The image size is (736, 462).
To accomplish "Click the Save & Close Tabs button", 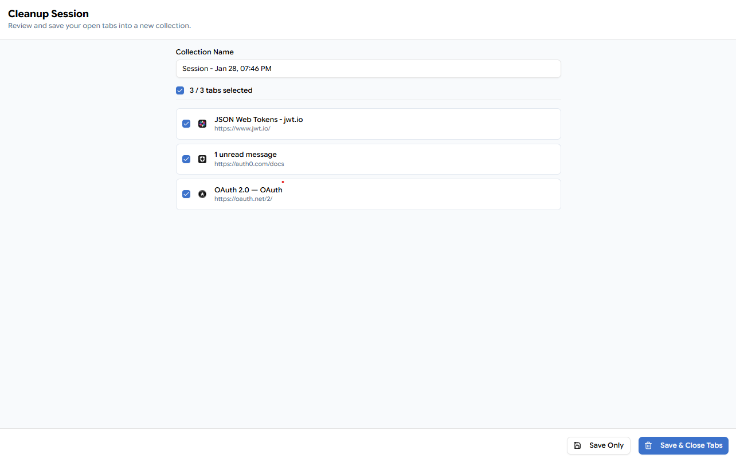I will [x=683, y=445].
